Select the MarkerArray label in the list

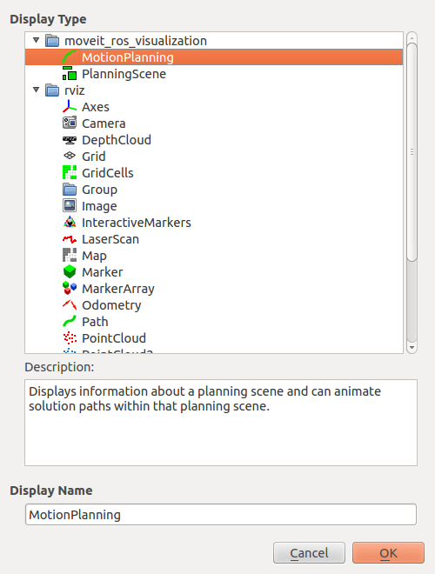point(118,289)
